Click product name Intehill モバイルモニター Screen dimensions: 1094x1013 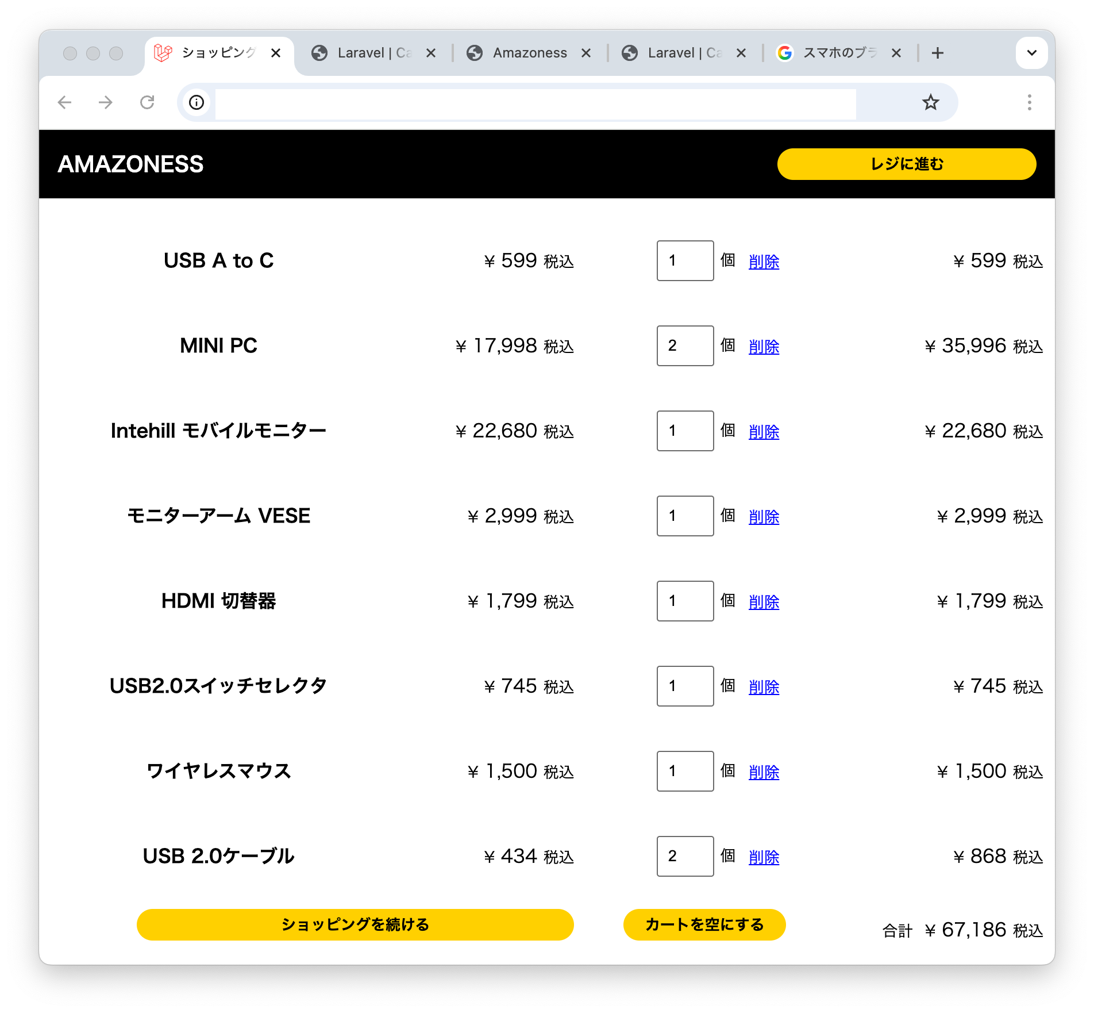pos(218,431)
